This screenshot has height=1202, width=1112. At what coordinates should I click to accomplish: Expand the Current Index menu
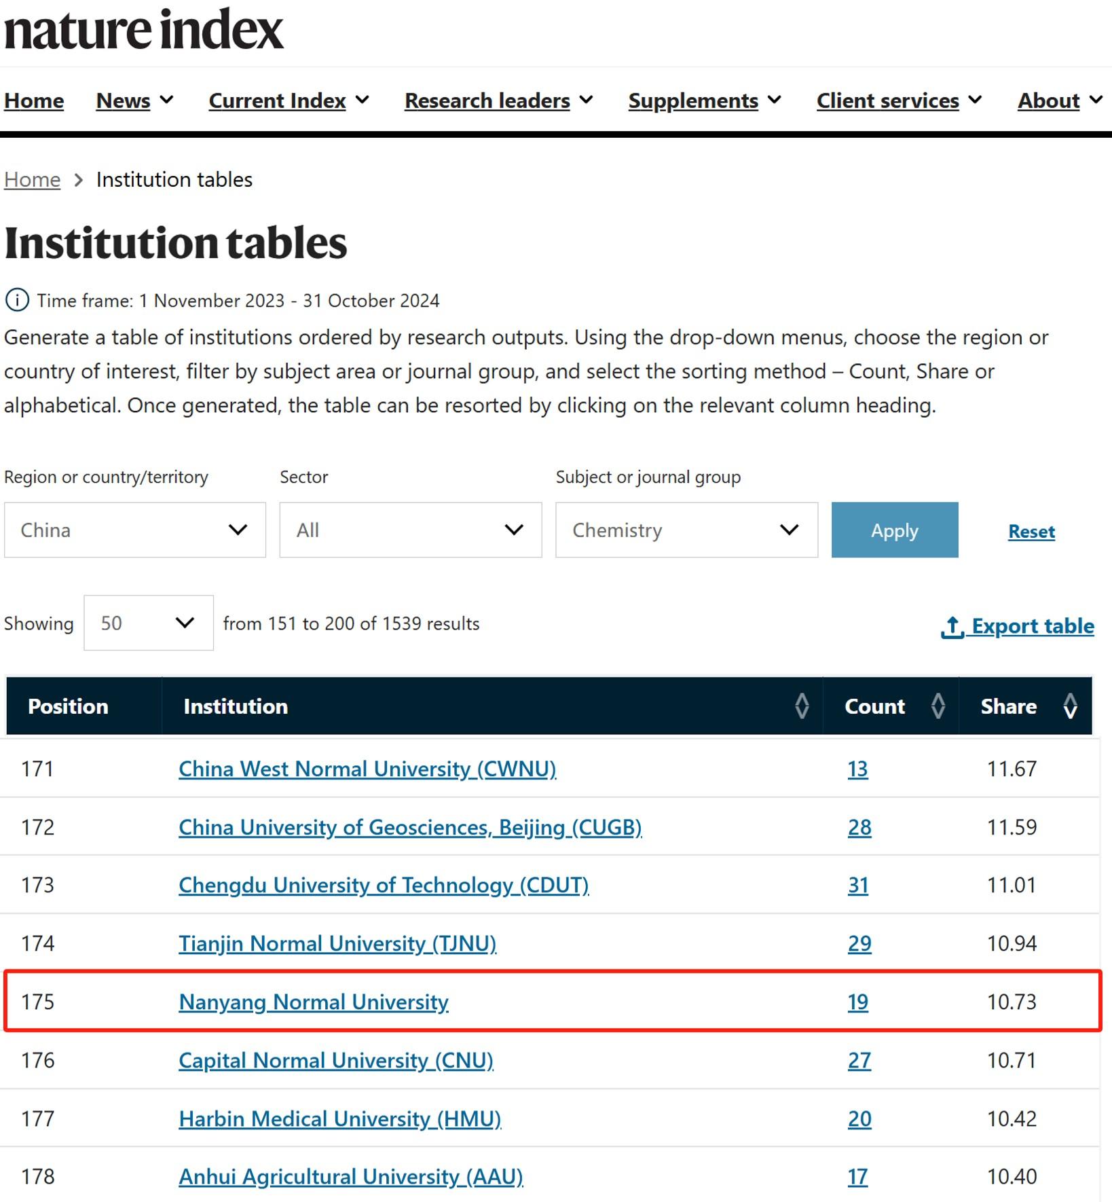click(x=289, y=101)
